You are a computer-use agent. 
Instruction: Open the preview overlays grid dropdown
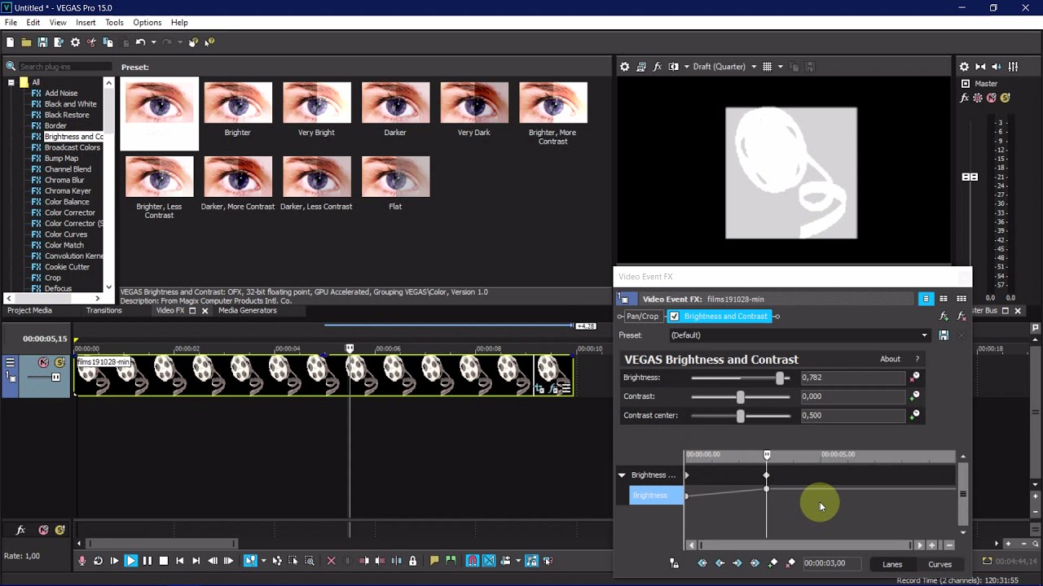[x=780, y=67]
